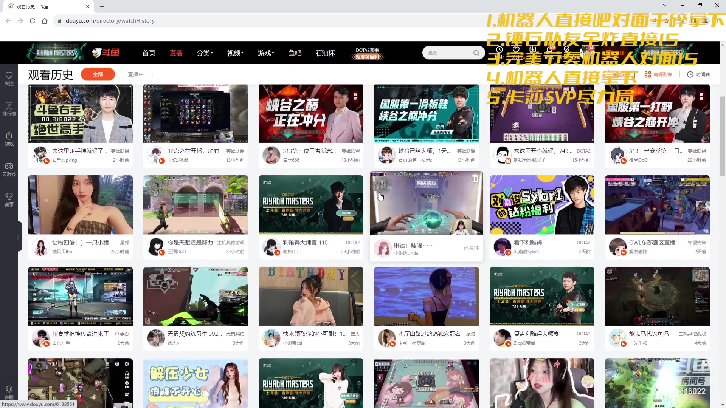Viewport: 726px width, 408px height.
Task: Open link 利雅得大师赛 110
Action: point(305,243)
